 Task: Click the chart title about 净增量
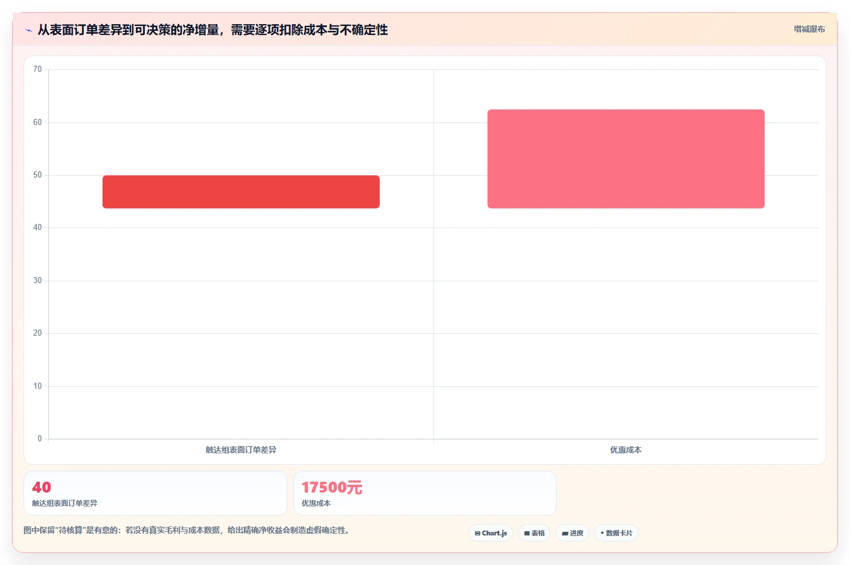(x=212, y=30)
